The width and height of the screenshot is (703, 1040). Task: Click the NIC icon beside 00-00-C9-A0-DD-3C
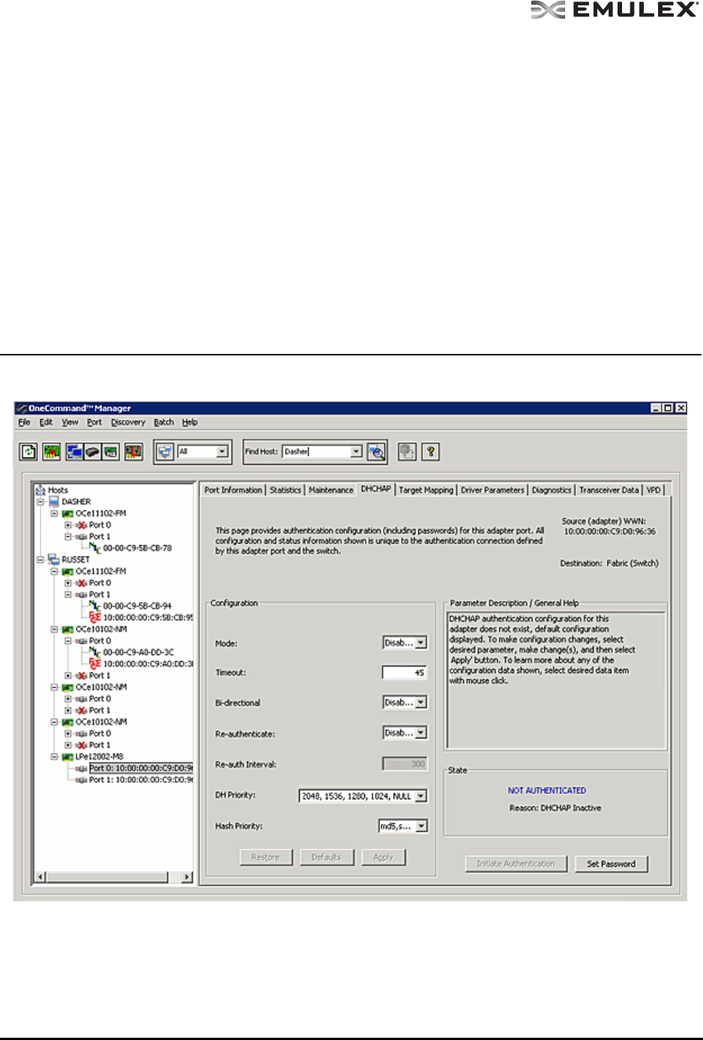[95, 652]
